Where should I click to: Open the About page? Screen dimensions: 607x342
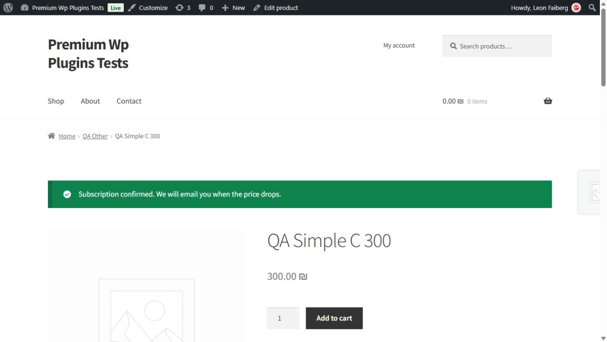tap(90, 101)
